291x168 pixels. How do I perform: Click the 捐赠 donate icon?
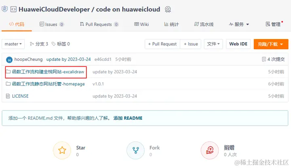click(x=209, y=150)
